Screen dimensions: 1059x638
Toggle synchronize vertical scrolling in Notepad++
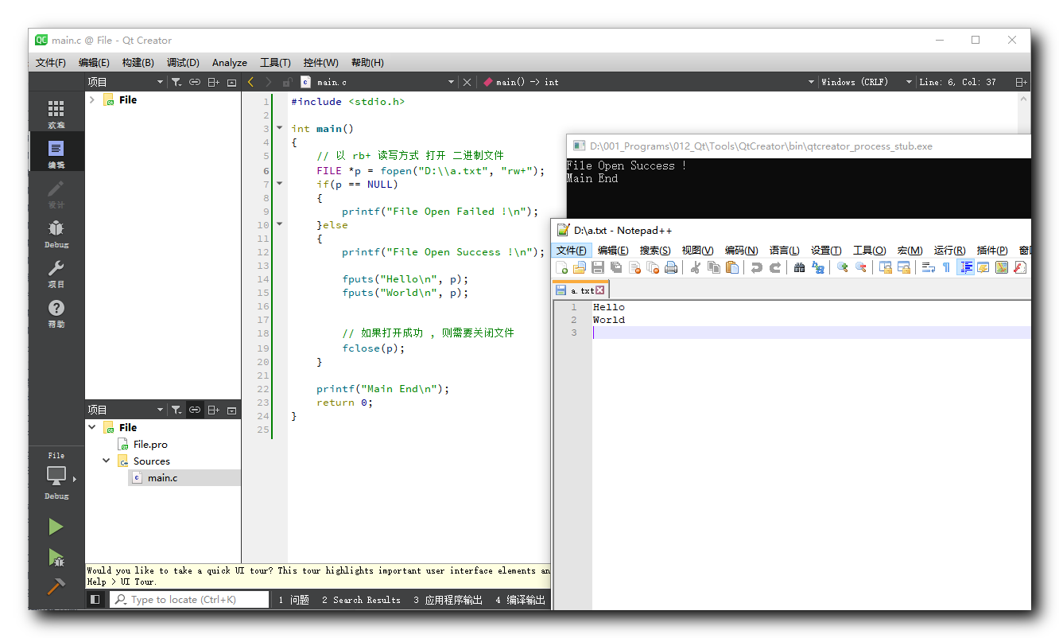[886, 267]
